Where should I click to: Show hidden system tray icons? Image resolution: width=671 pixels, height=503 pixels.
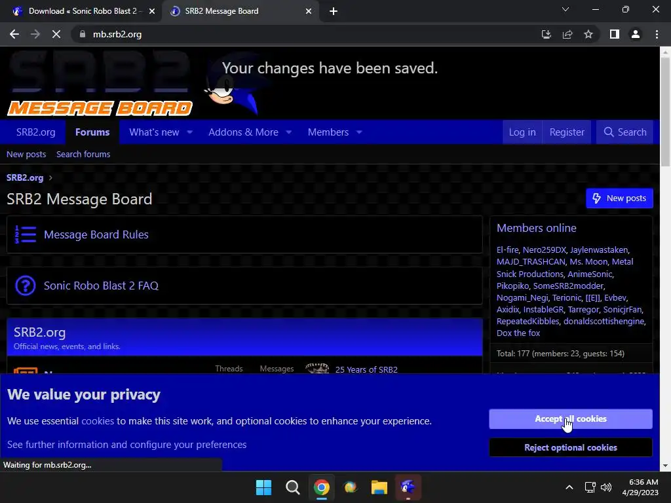[569, 487]
